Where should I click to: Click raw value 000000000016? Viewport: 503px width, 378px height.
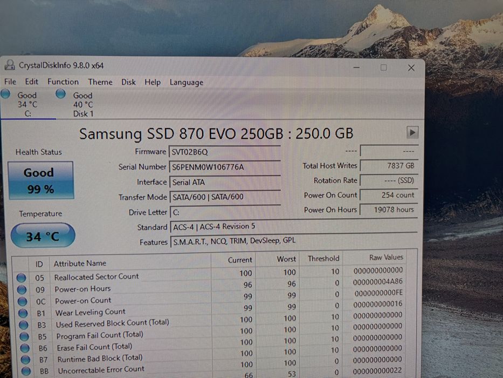[x=377, y=303]
